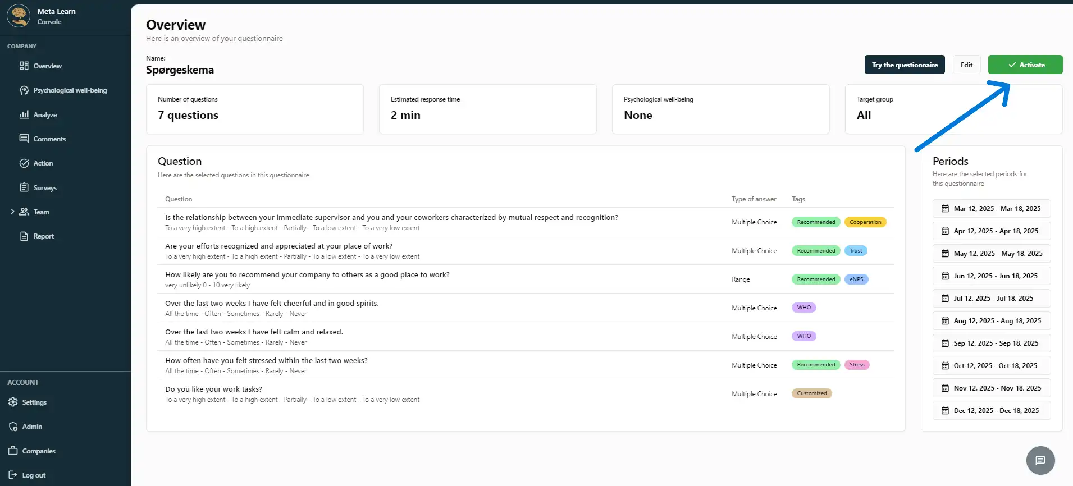Click the Meta Learn logo icon
The image size is (1073, 486).
19,16
